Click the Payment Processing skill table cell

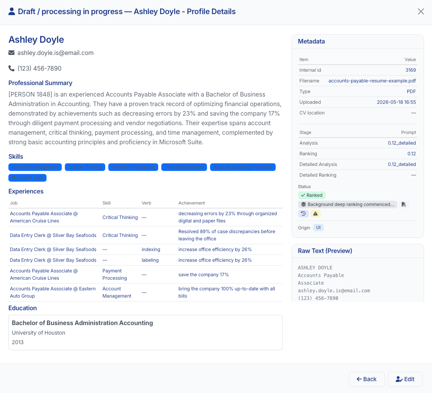114,274
